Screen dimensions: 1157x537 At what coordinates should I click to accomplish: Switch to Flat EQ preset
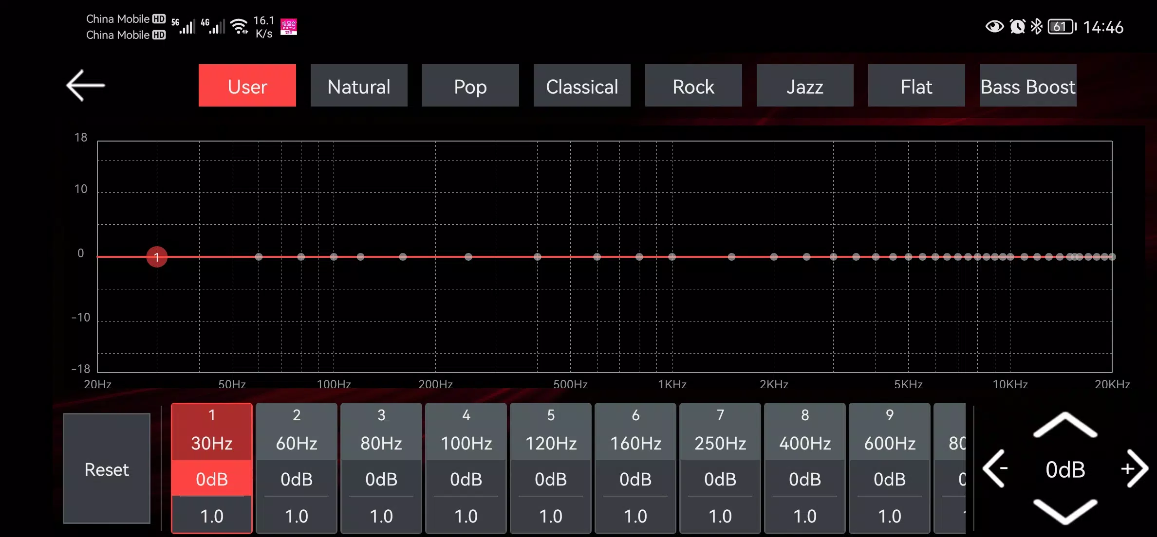(x=916, y=86)
